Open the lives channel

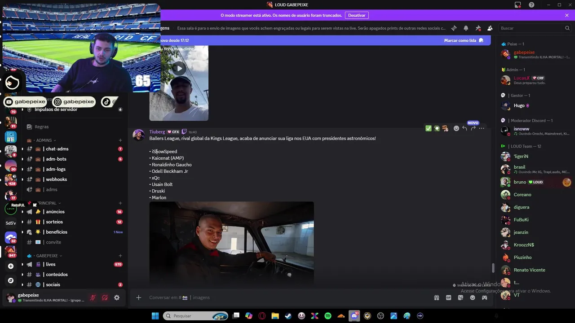[x=74, y=265]
